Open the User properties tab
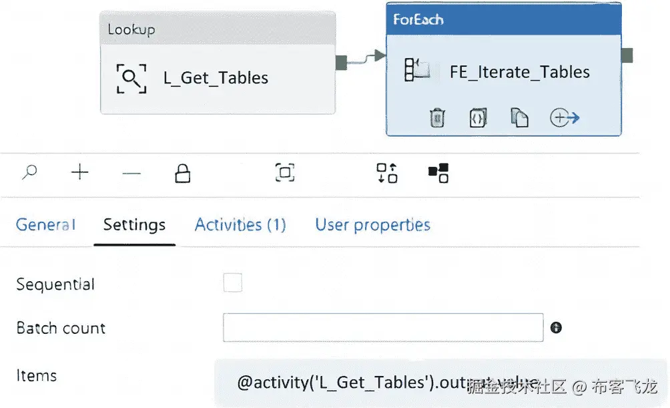Viewport: 670px width, 408px height. coord(372,225)
